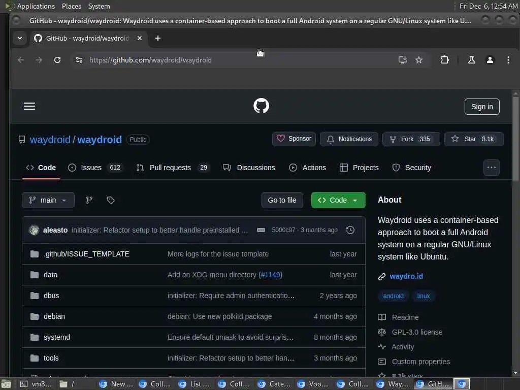Fork the repository button
520x390 pixels.
411,139
